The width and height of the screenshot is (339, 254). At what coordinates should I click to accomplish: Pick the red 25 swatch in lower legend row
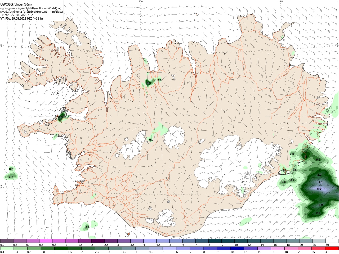coord(318,248)
